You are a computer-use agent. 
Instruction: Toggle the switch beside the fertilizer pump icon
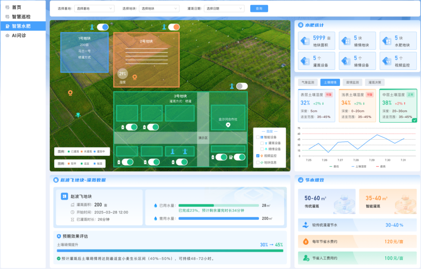coord(239,157)
